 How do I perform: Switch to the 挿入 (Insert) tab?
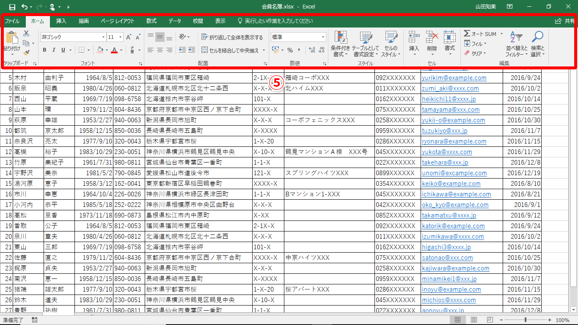(61, 21)
